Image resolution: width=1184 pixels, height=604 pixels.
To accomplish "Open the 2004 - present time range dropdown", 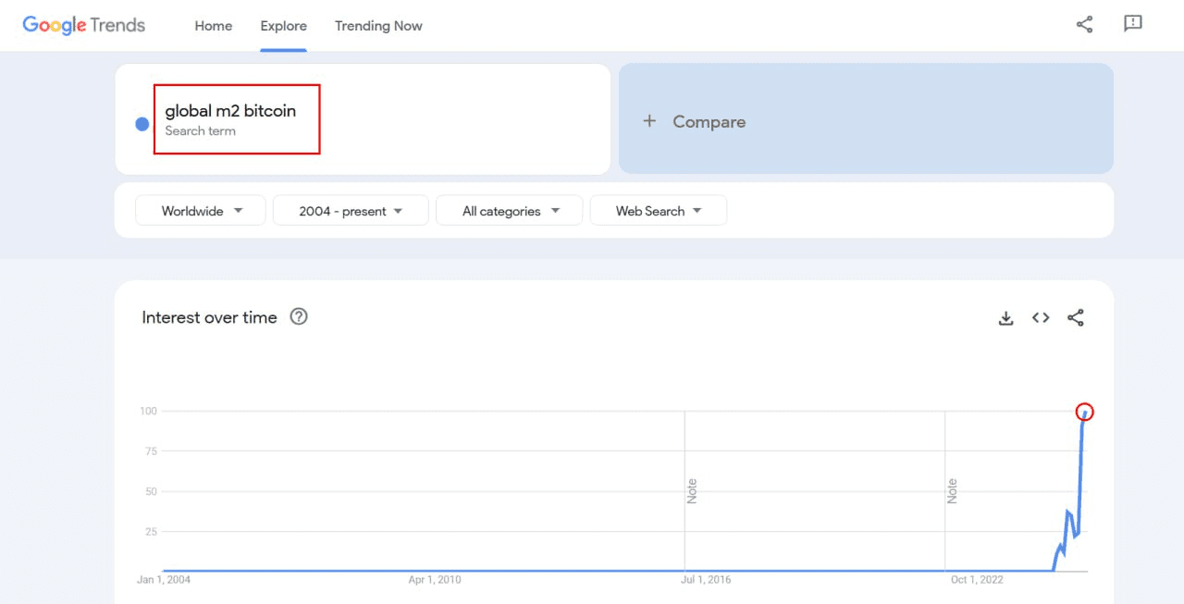I will coord(351,211).
